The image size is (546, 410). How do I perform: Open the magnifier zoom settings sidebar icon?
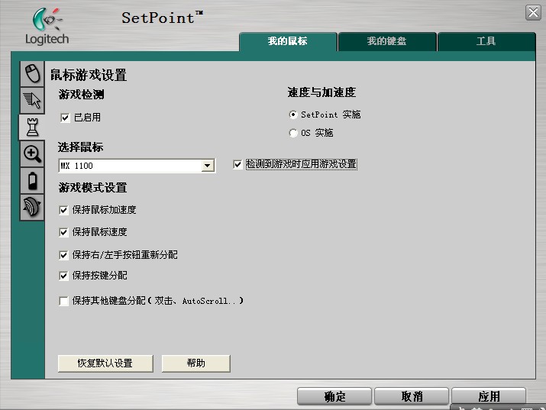tap(32, 153)
